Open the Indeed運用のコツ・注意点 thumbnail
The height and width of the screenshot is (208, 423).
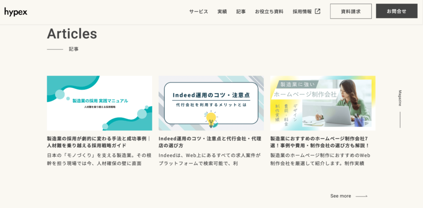point(211,103)
